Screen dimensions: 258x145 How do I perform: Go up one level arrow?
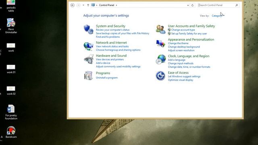click(88, 5)
